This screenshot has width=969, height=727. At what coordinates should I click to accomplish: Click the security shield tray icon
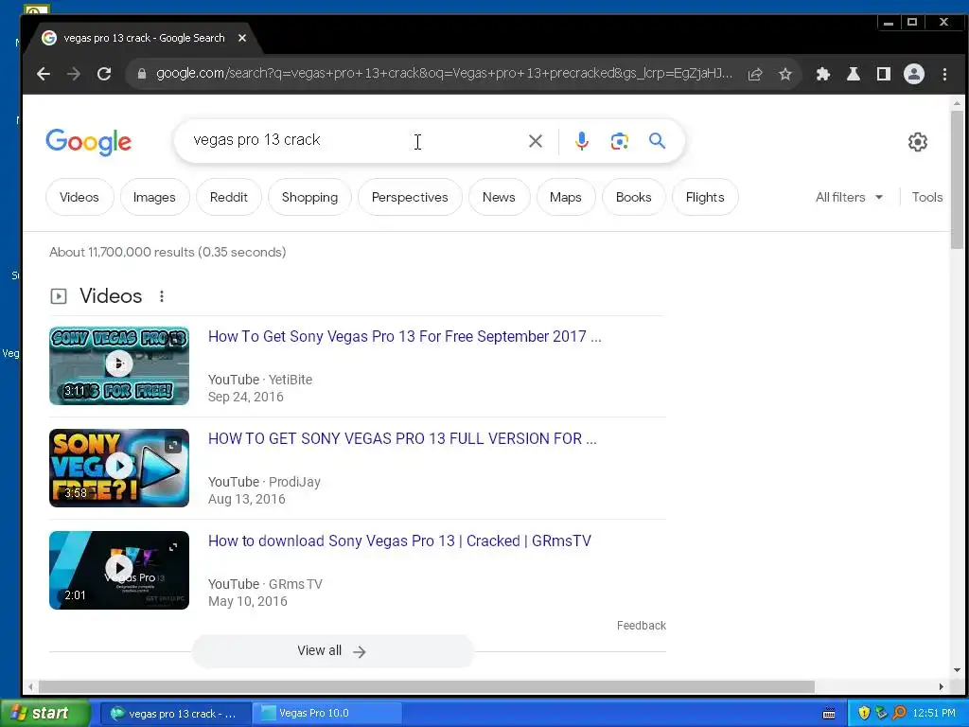[x=864, y=713]
